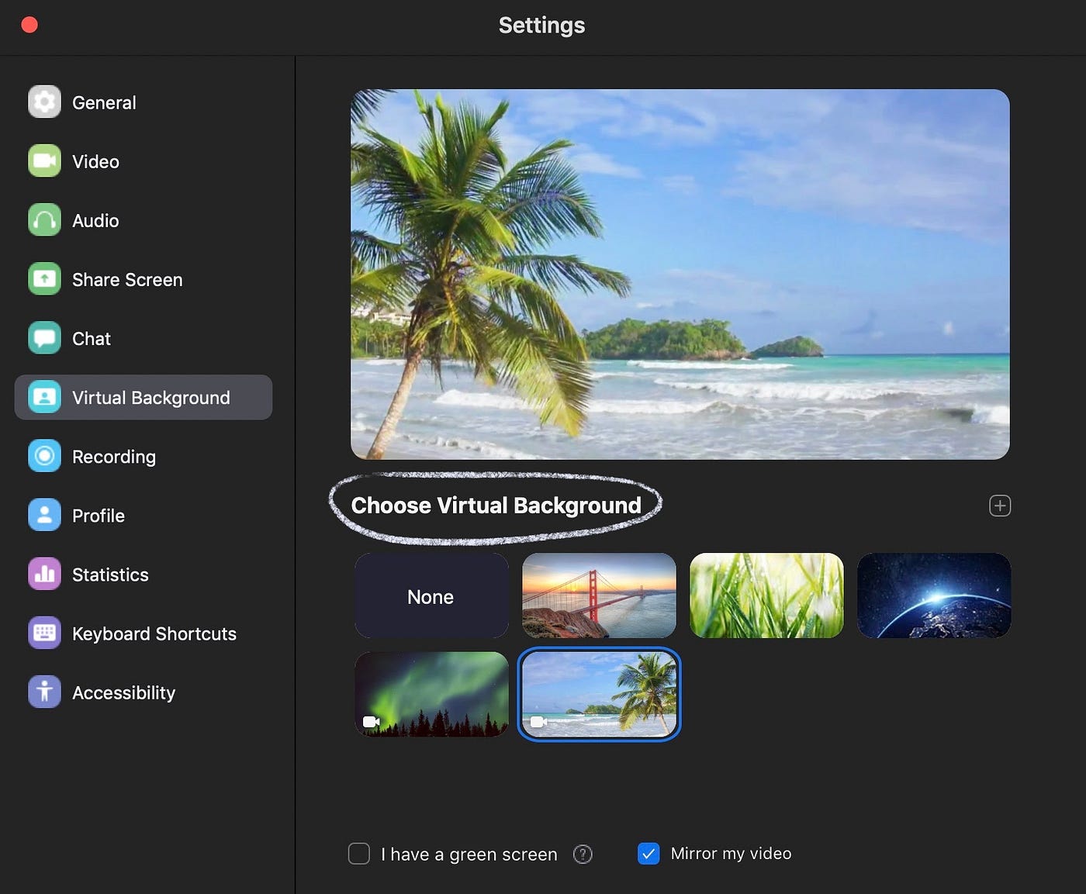The width and height of the screenshot is (1086, 894).
Task: Open the Statistics chart icon
Action: [44, 574]
